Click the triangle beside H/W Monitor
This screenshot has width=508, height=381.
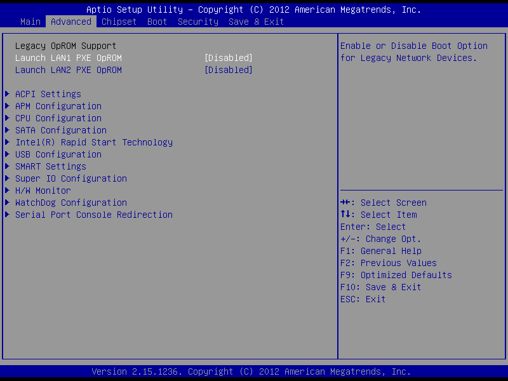click(x=8, y=190)
